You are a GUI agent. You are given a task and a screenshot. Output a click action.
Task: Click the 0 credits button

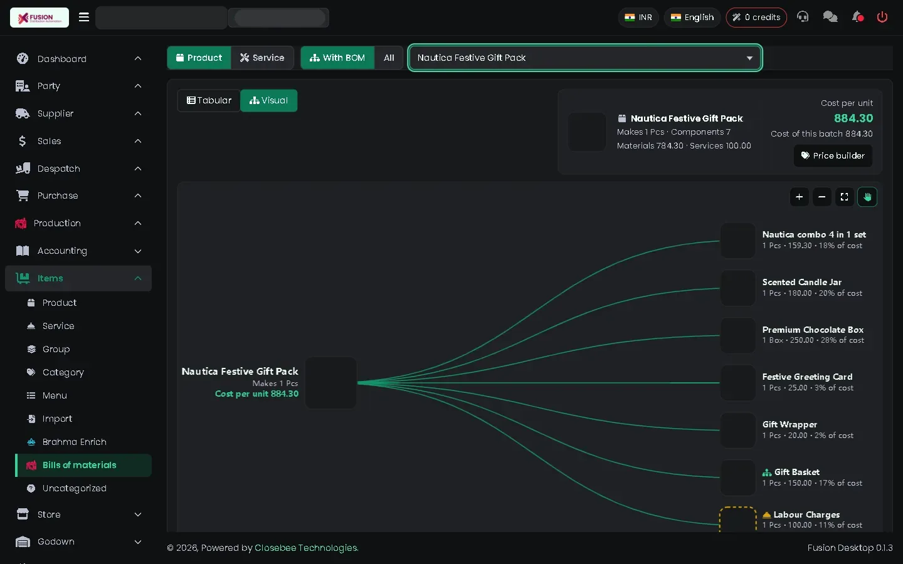pyautogui.click(x=756, y=18)
